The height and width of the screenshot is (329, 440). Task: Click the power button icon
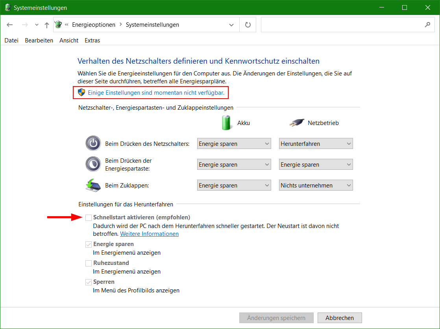click(93, 143)
